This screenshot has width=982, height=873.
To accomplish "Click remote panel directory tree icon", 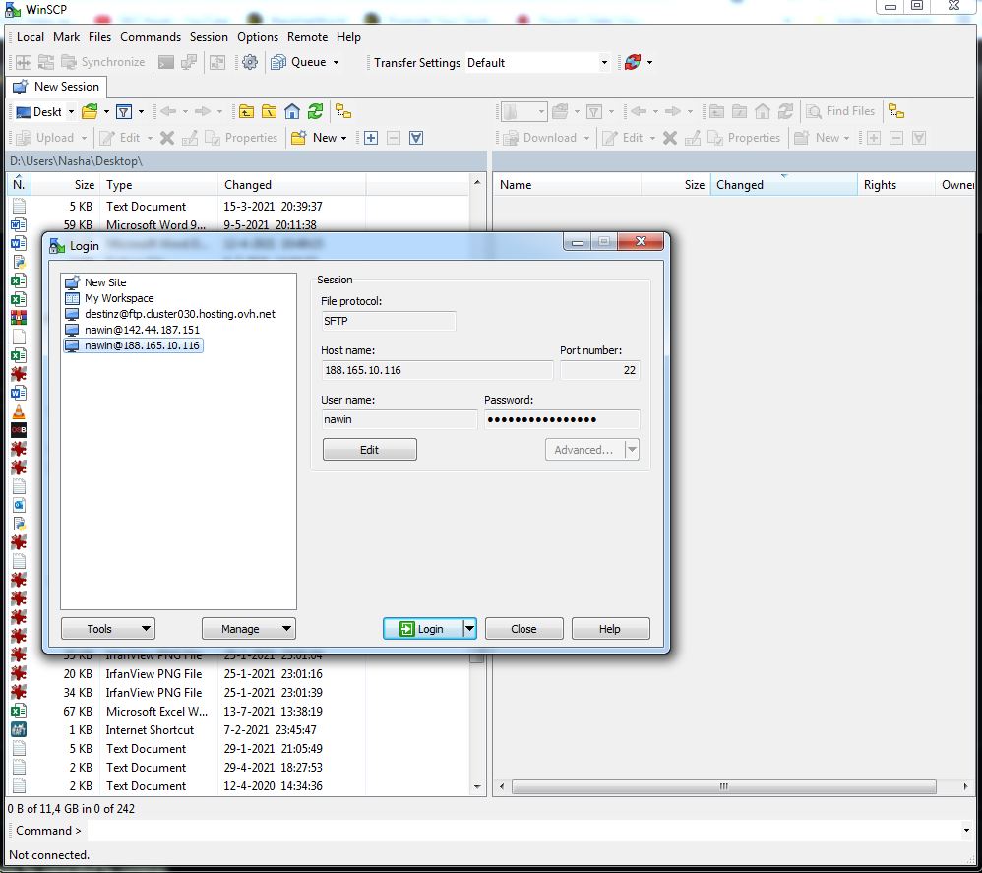I will [896, 111].
